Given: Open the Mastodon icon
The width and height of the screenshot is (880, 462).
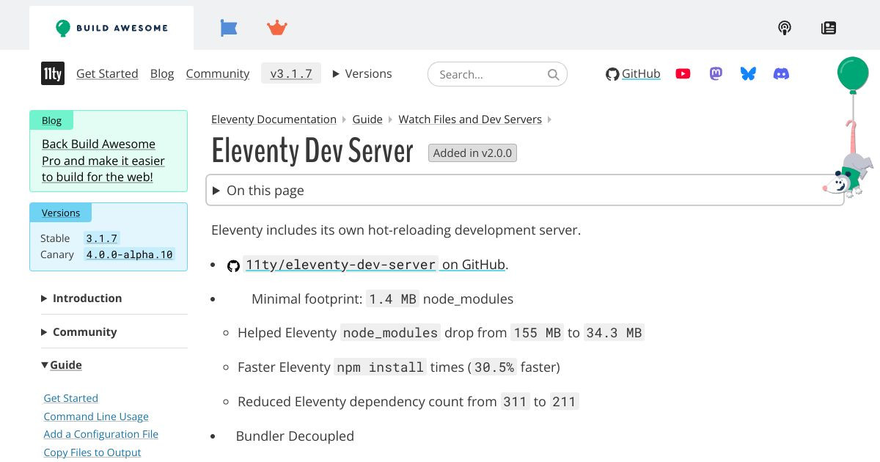Looking at the screenshot, I should click(x=716, y=73).
